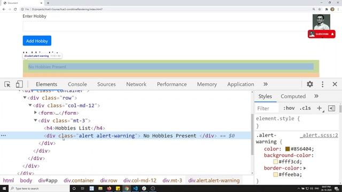Screen dimensions: 342x192
Task: Click the Enter Hobby text field
Action: pyautogui.click(x=167, y=27)
